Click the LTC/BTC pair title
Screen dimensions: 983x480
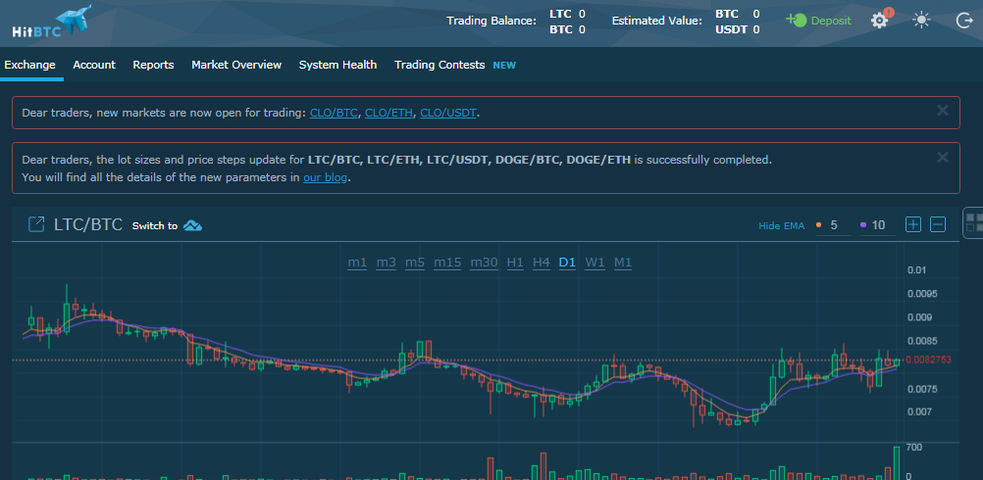[88, 224]
